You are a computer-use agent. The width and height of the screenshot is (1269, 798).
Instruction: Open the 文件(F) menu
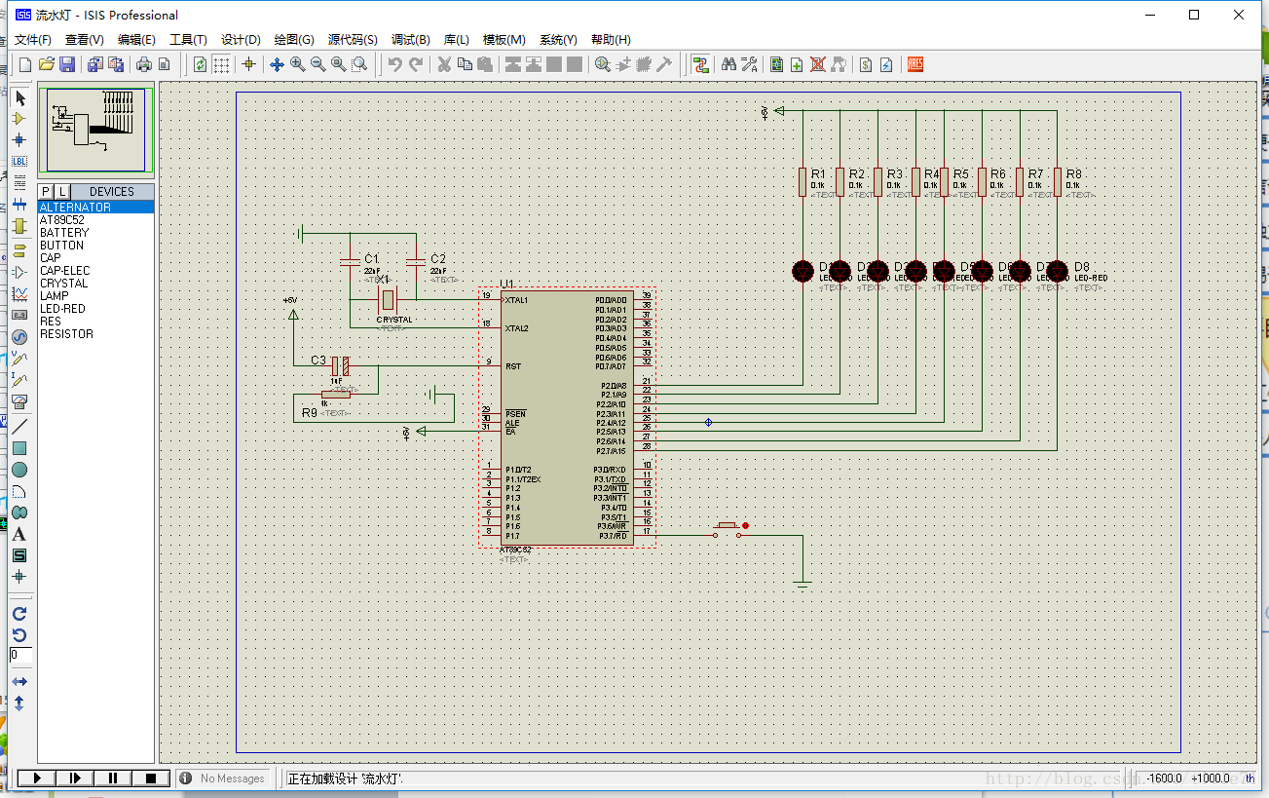pos(33,40)
